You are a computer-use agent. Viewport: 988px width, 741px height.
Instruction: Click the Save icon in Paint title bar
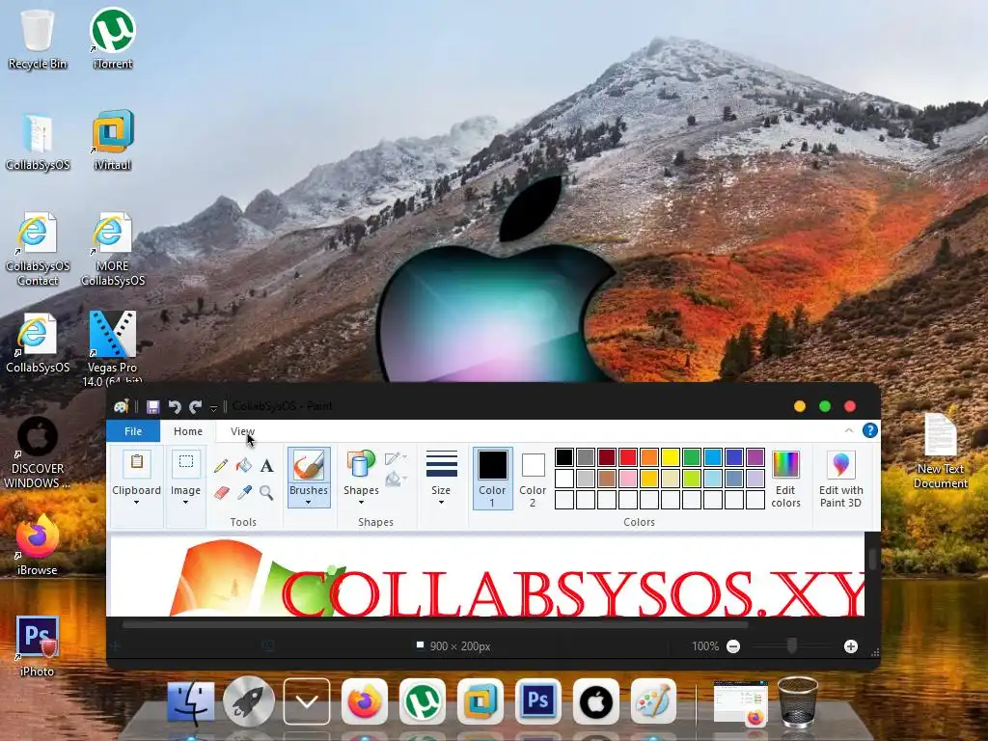152,407
